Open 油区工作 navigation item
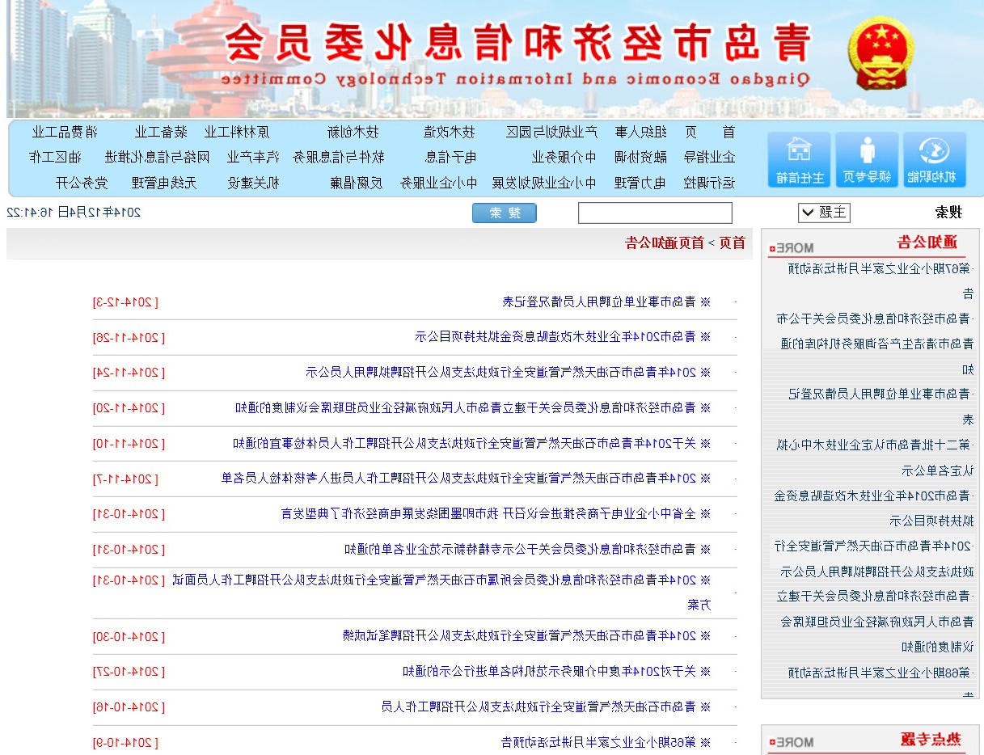984x755 pixels. click(x=54, y=157)
